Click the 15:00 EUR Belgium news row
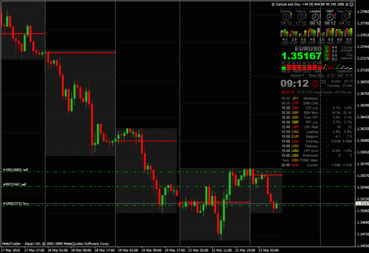The height and width of the screenshot is (253, 369). point(316,137)
